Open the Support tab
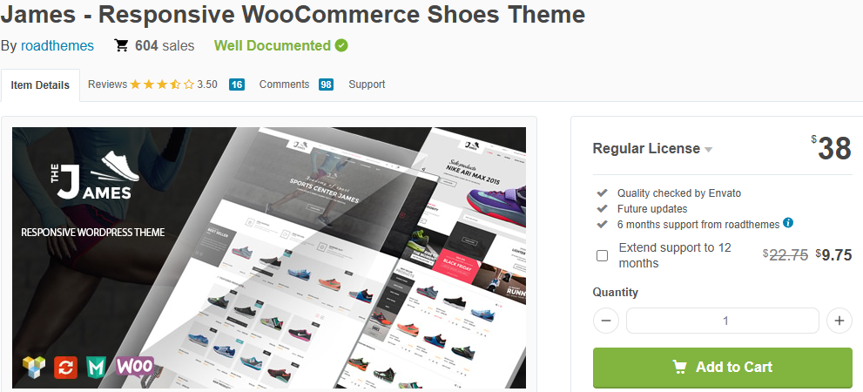 click(x=367, y=84)
